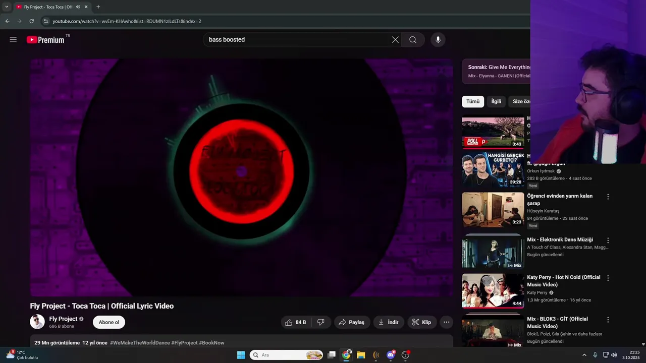
Task: Open site info icon in address bar
Action: [46, 21]
